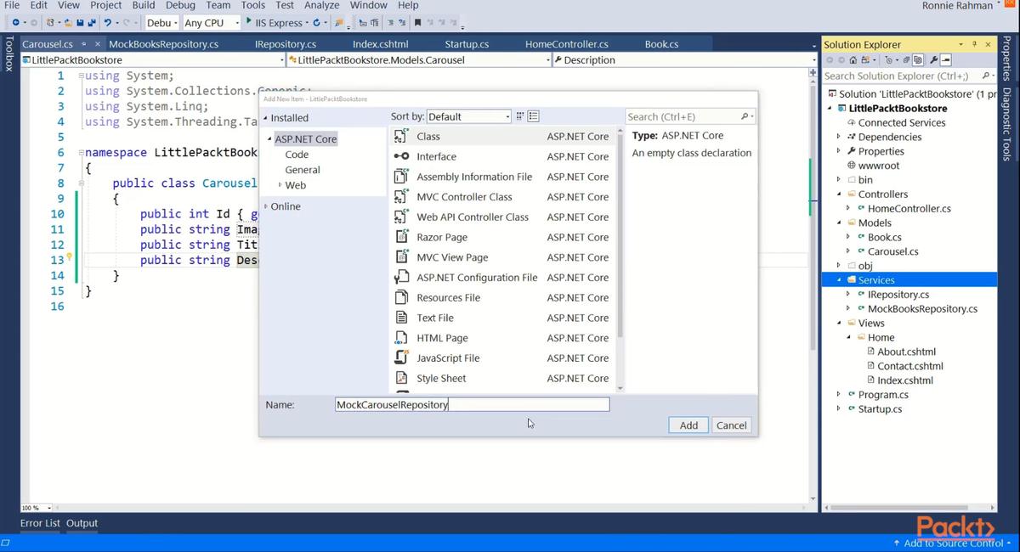Expand the Dependencies node in Solution Explorer
Viewport: 1020px width, 552px height.
coord(839,137)
